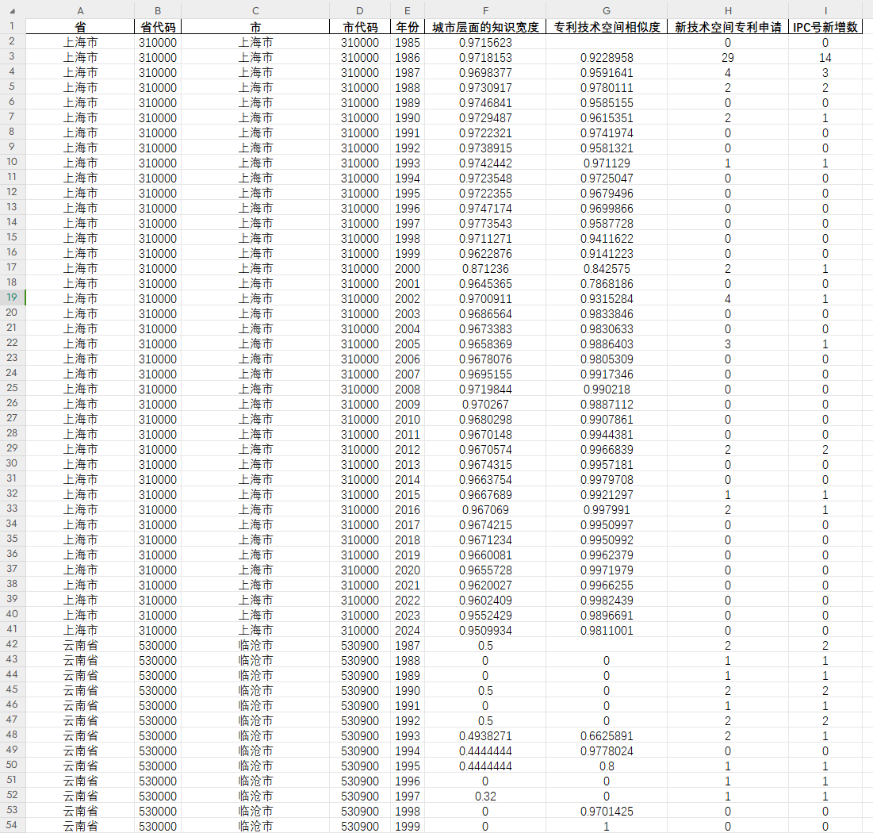Select column F by its header
This screenshot has width=873, height=833.
(485, 10)
